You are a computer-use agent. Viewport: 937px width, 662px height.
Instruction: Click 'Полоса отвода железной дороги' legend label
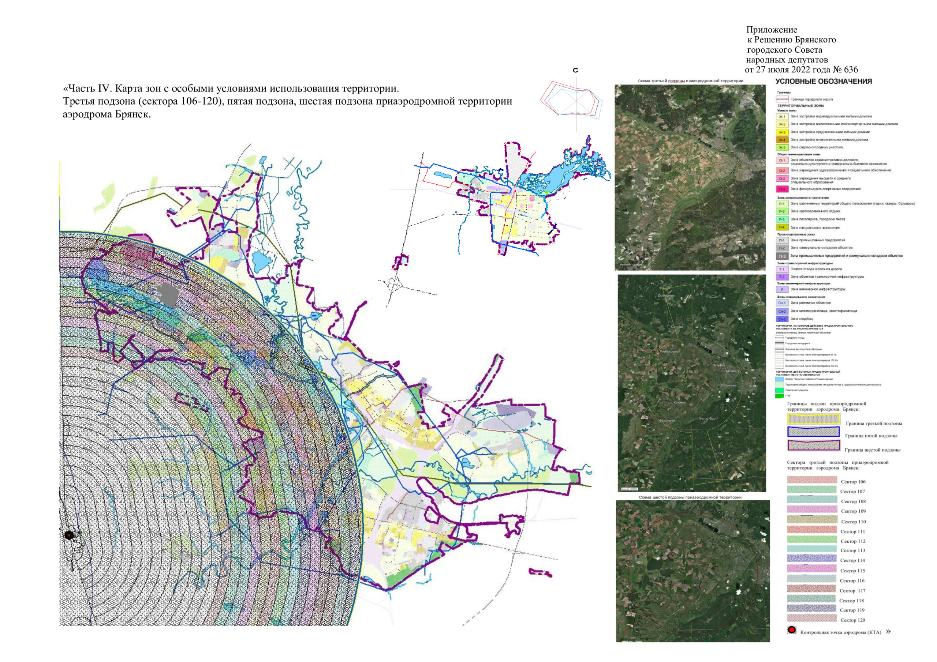(x=816, y=270)
